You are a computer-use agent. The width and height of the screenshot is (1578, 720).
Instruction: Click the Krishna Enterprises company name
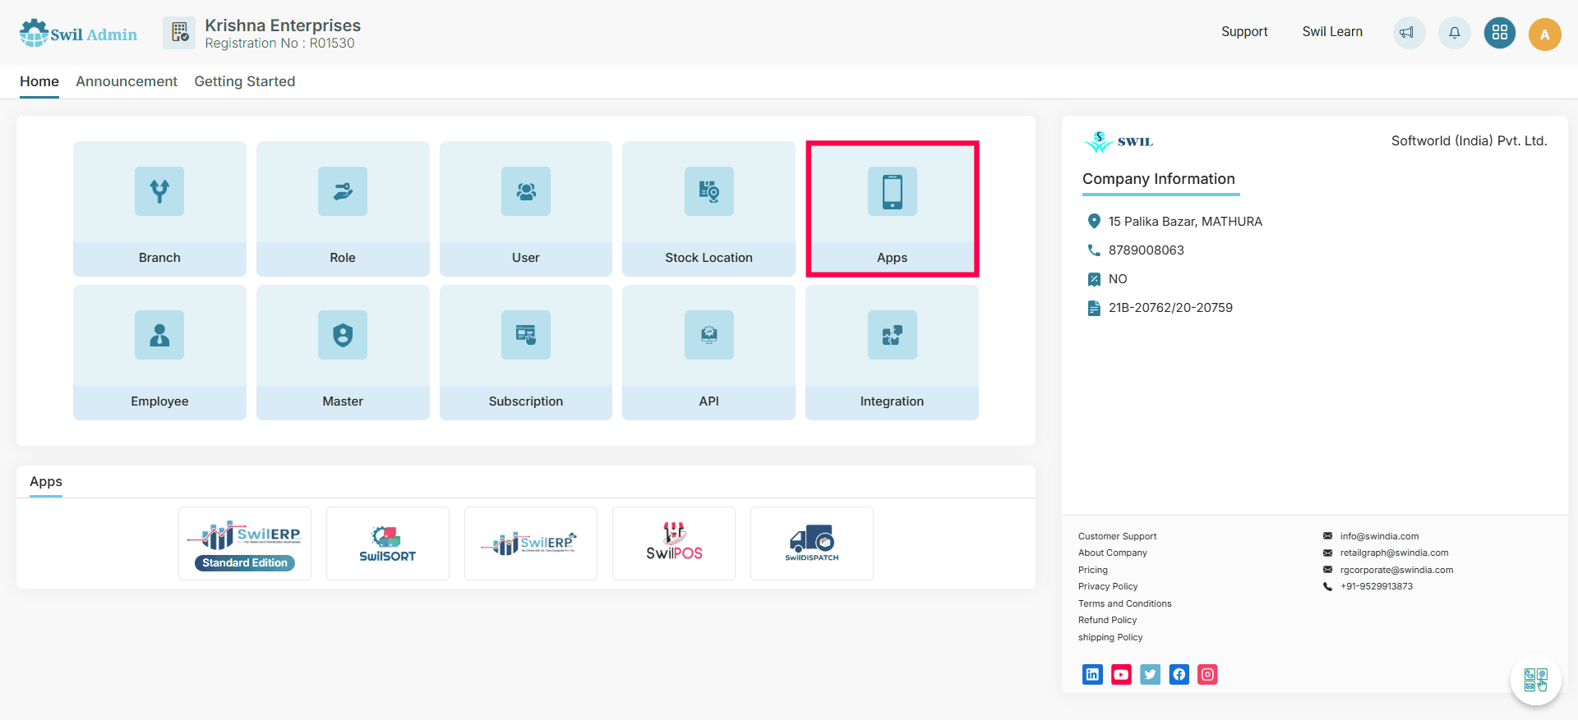pos(283,25)
